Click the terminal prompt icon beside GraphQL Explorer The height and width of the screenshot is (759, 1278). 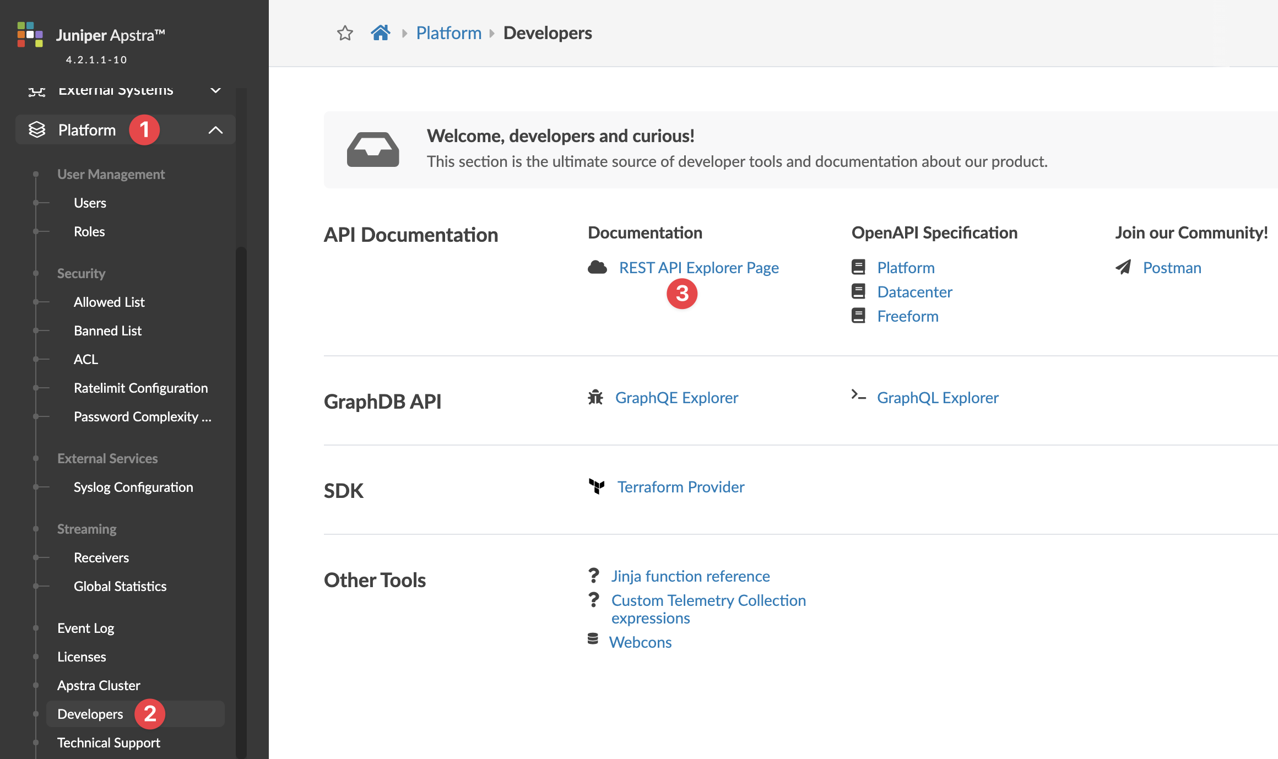click(x=858, y=395)
